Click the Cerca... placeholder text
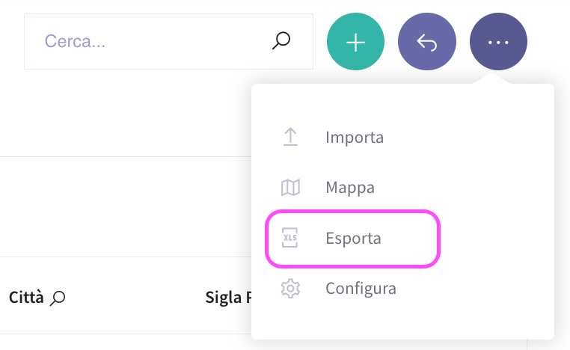The height and width of the screenshot is (350, 570). (75, 41)
